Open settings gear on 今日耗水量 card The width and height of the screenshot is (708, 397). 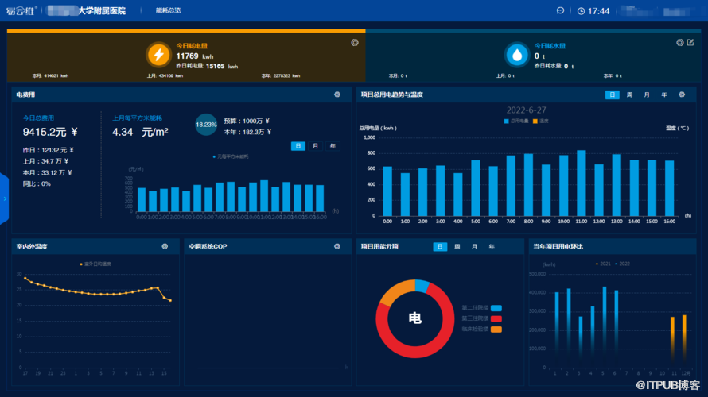679,42
